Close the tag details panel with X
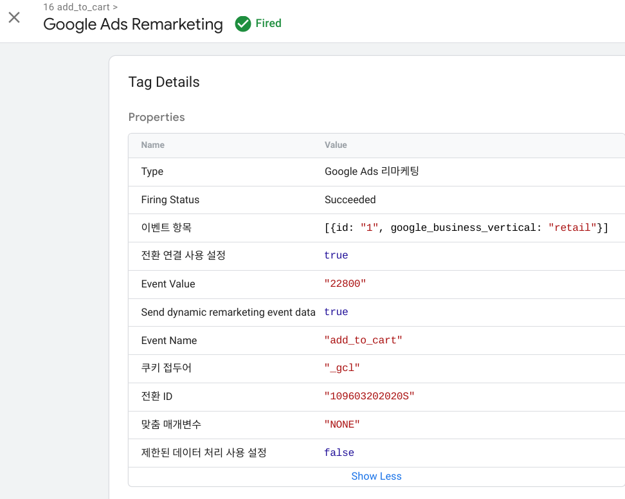The height and width of the screenshot is (499, 625). coord(14,17)
